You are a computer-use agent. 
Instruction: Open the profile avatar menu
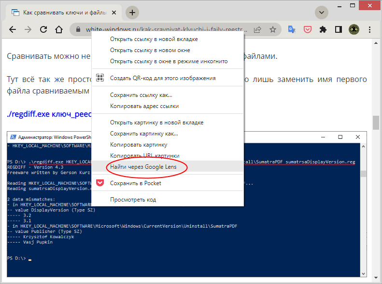(354, 30)
